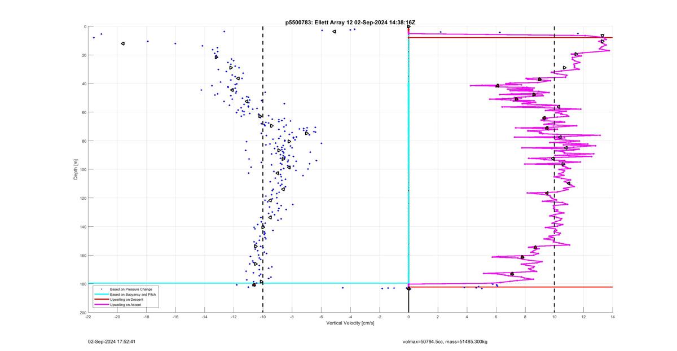Click velocity axis tick label '-18'
677x351 pixels.
pos(146,317)
